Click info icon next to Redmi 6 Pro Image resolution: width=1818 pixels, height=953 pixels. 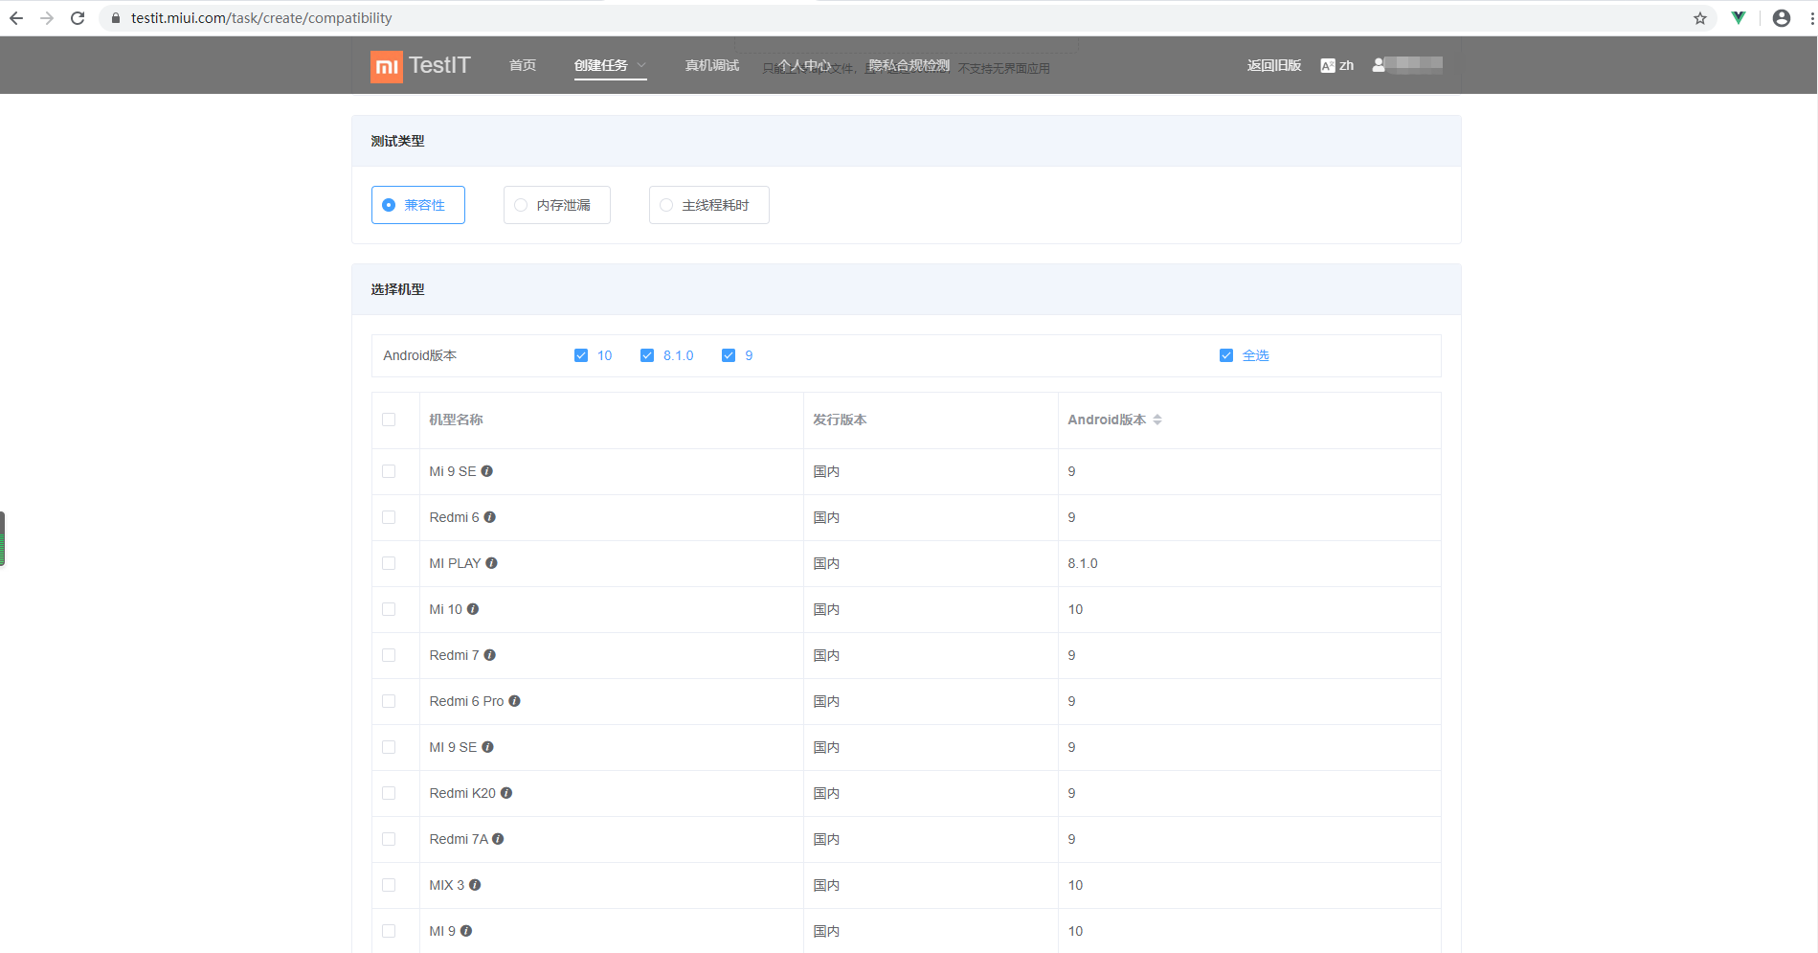pyautogui.click(x=514, y=701)
